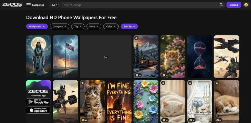Screen dimensions: 251x123
Task: Expand the Category filter dropdown
Action: [59, 27]
